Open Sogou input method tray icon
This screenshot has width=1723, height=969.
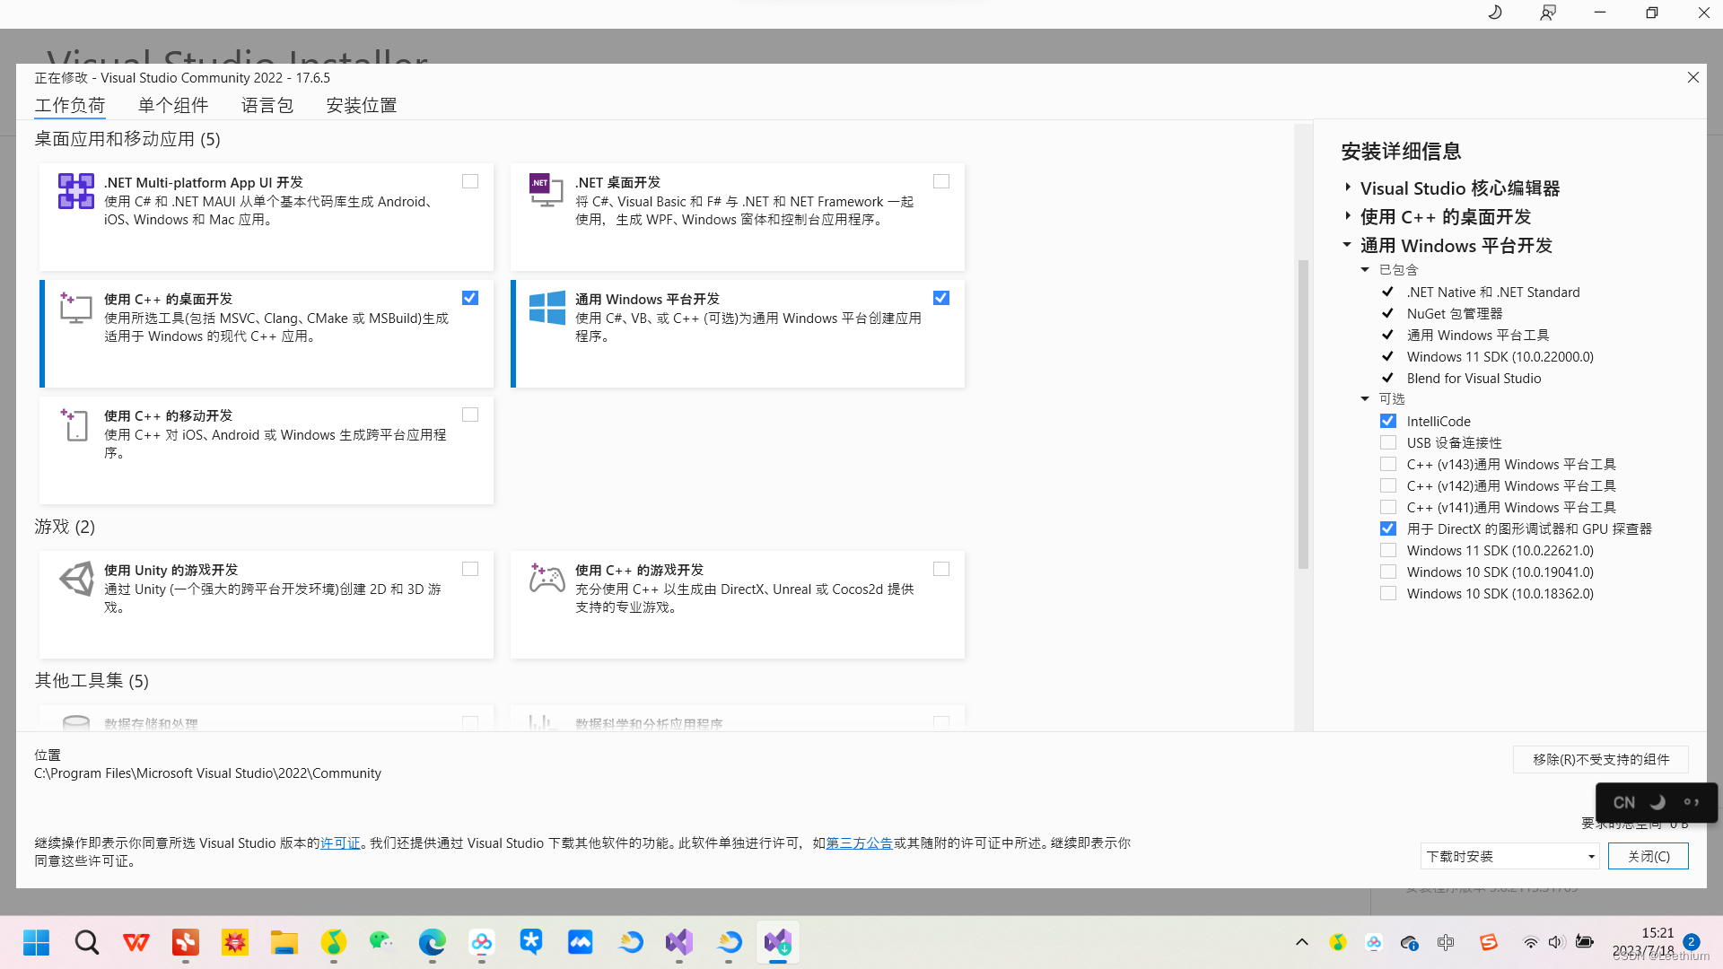[1489, 942]
